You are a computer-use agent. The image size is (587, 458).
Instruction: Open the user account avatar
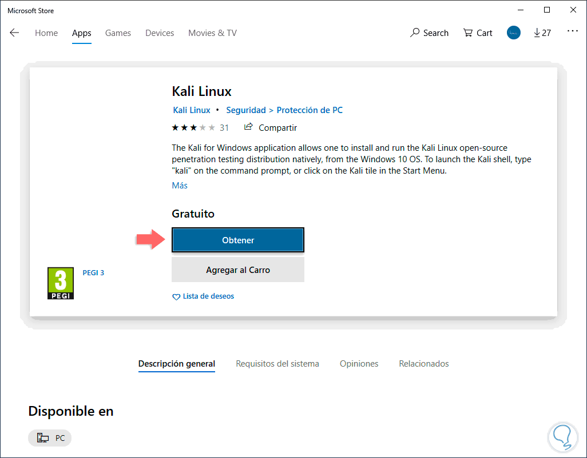click(514, 33)
